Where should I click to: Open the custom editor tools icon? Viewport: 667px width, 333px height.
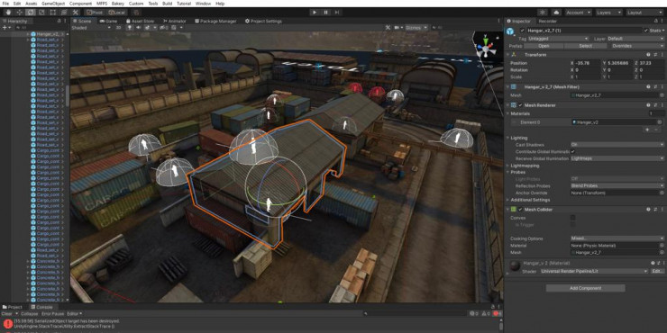75,13
